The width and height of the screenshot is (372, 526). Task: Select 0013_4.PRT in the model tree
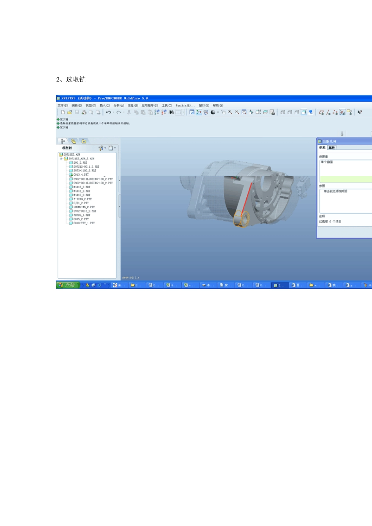point(81,175)
